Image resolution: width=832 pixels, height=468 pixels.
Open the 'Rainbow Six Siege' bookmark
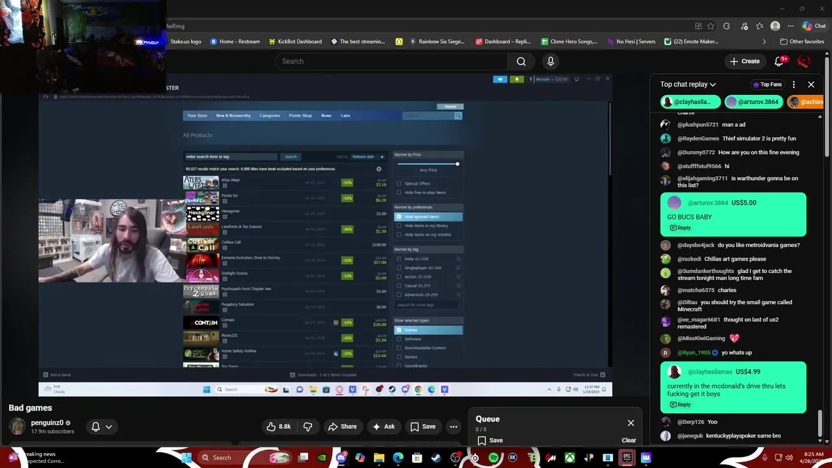click(437, 42)
